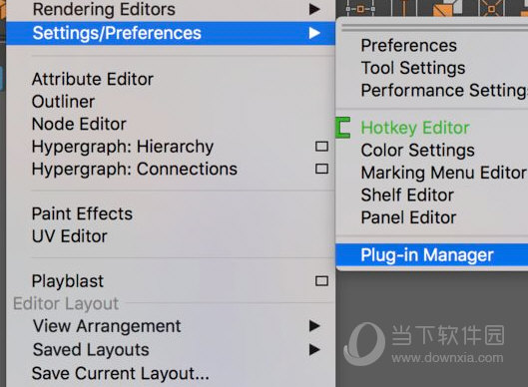Expand the Rendering Editors submenu arrow
528x387 pixels.
coord(314,9)
